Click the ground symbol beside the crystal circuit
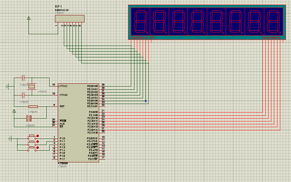This screenshot has height=182, width=291. (x=7, y=86)
